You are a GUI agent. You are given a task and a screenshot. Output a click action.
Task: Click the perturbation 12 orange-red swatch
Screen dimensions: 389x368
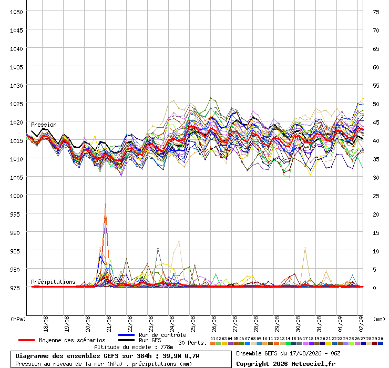(277, 343)
